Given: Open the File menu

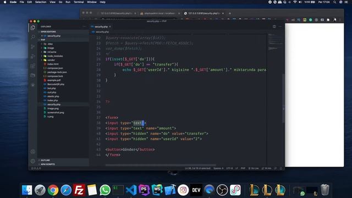Looking at the screenshot, I should pos(22,2).
